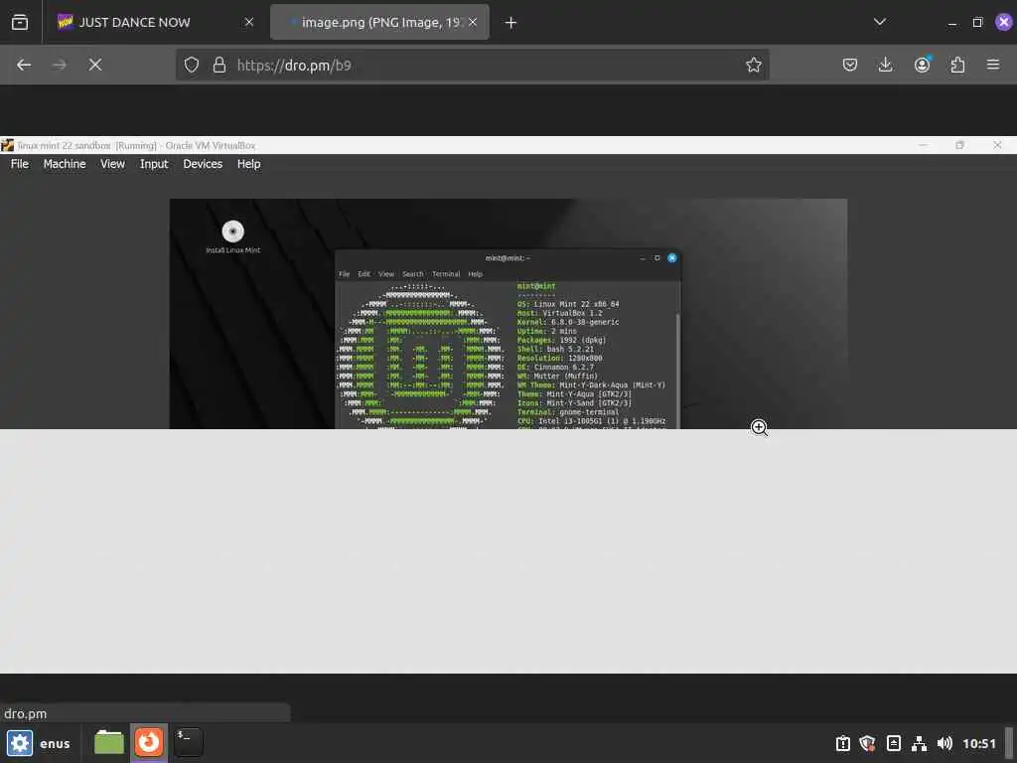Adjust volume via speaker tray icon
Screen dimensions: 1017x763
(x=945, y=743)
